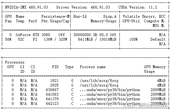Click the NVIDIA-SMI 460.91.03 version text
Viewport: 172px width, 110px height.
coord(27,7)
